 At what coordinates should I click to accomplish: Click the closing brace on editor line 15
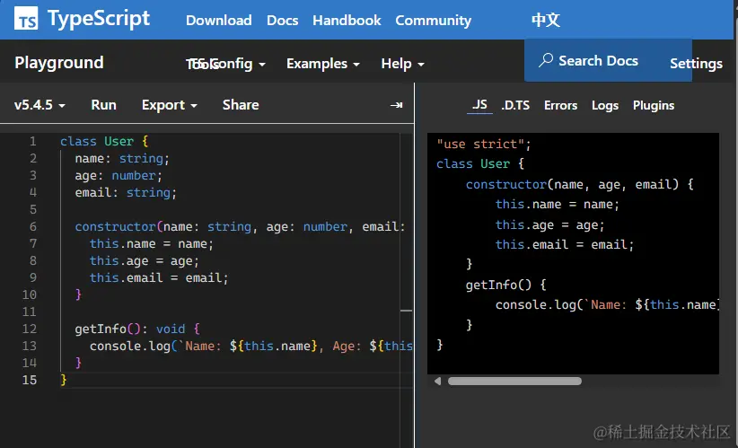point(64,380)
